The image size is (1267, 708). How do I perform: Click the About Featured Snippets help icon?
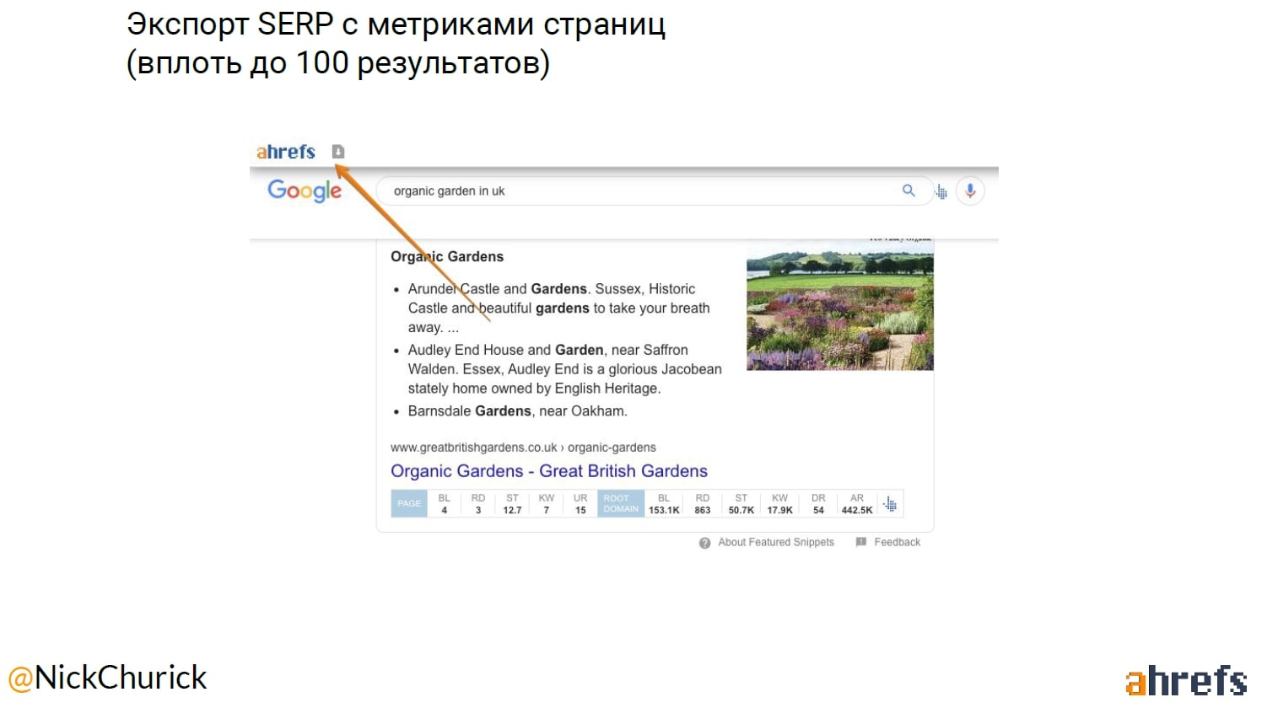pyautogui.click(x=705, y=543)
